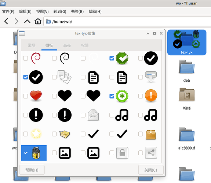Click the "aic8800.d" folder name label
The height and width of the screenshot is (183, 211).
coord(186,148)
